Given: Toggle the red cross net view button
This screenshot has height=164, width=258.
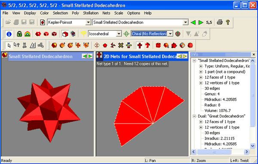Looking at the screenshot, I should coord(140,45).
